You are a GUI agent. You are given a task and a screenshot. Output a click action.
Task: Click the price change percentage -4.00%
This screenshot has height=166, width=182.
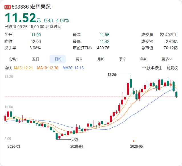coord(62,21)
